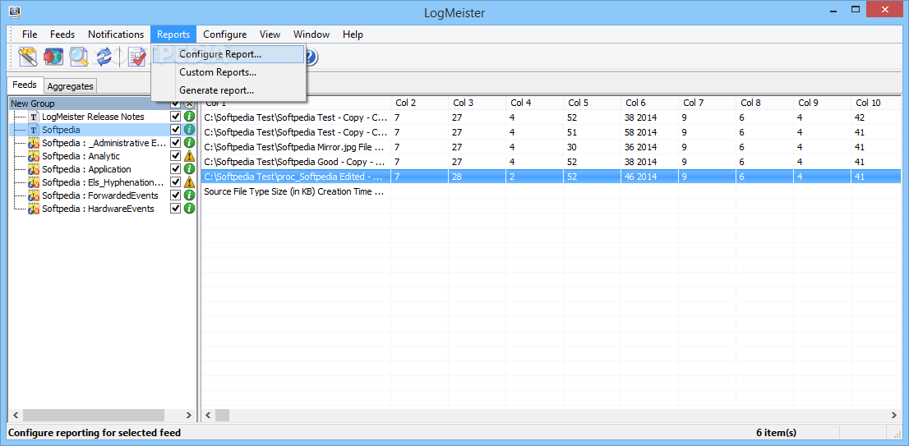Select Softpedia : Application feed in tree

point(86,169)
